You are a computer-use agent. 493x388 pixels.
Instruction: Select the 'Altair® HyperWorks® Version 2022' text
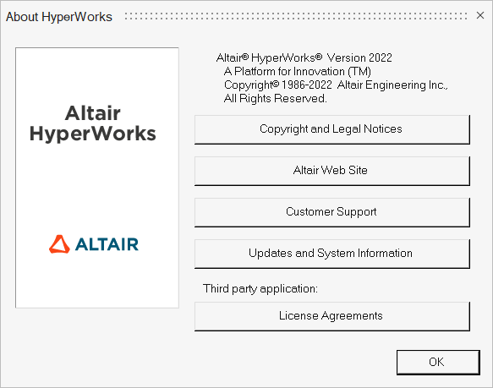(304, 57)
